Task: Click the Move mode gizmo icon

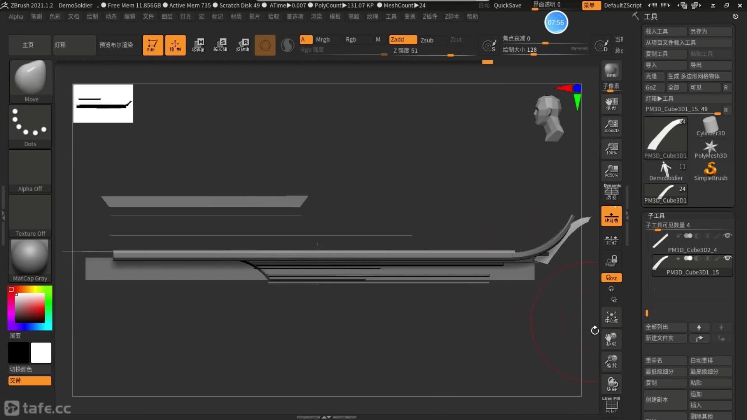Action: 198,45
